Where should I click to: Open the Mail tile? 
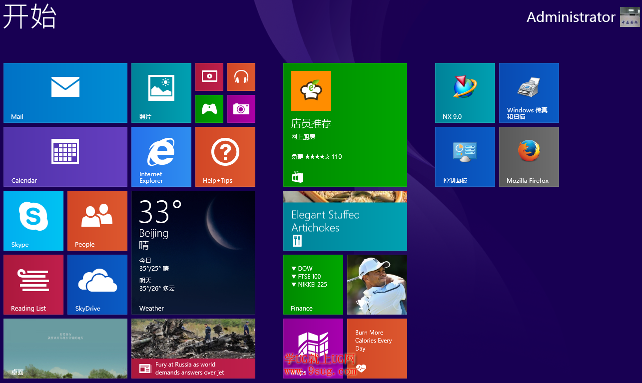click(65, 93)
